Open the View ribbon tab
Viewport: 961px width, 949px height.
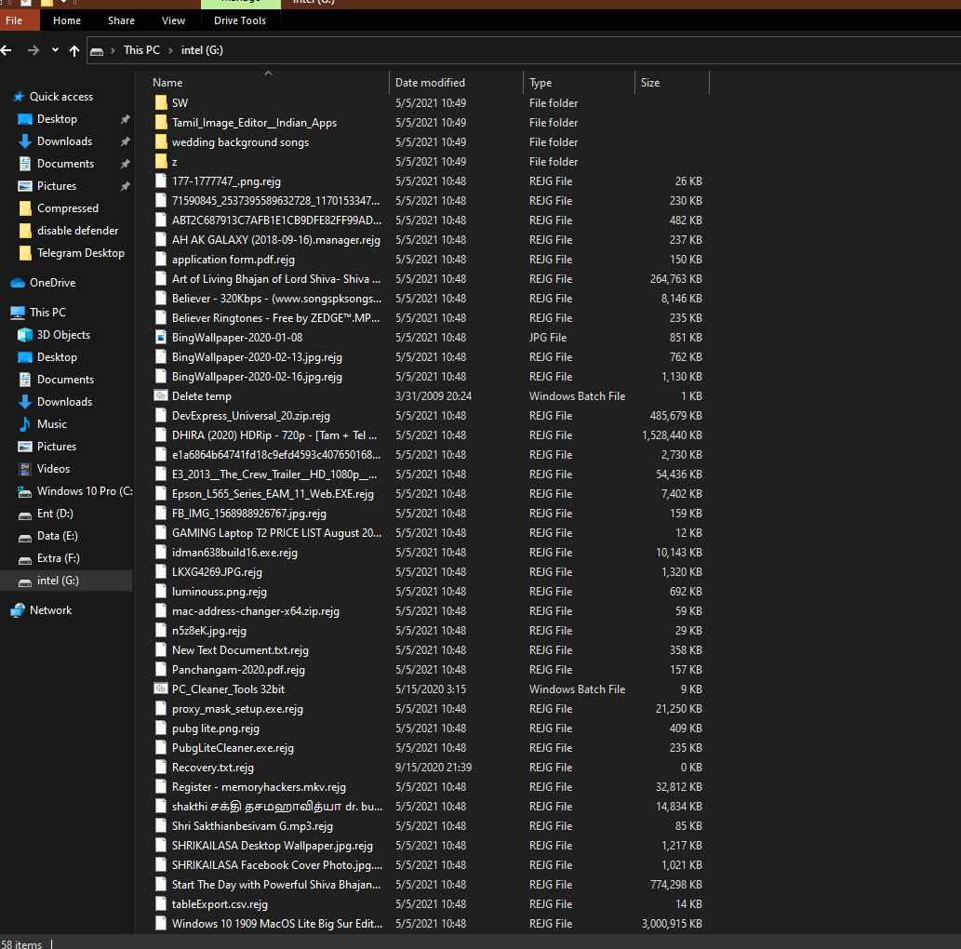173,20
